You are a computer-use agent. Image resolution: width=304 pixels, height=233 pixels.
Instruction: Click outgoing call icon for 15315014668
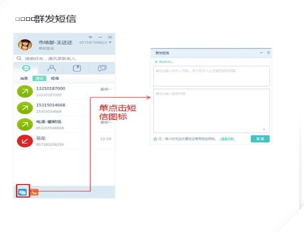(x=25, y=108)
